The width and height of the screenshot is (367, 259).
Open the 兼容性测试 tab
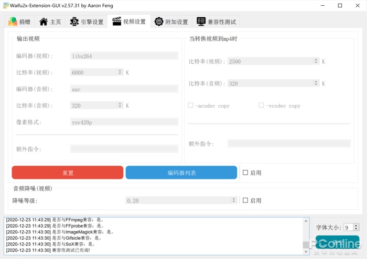point(216,22)
